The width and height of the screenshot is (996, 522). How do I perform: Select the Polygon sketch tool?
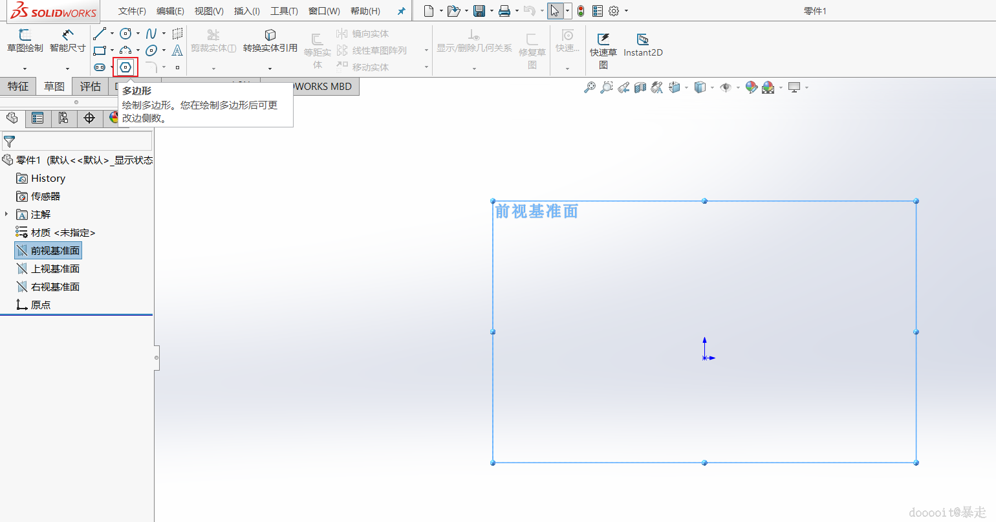125,67
